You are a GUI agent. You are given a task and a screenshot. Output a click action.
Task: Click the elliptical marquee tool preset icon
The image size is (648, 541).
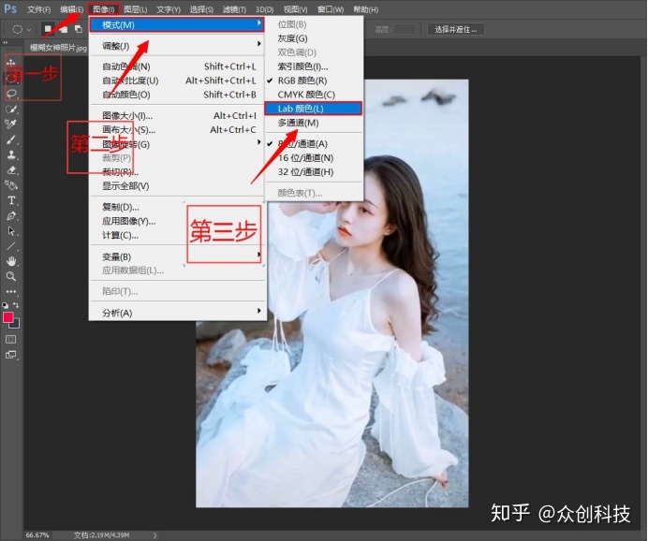coord(18,29)
